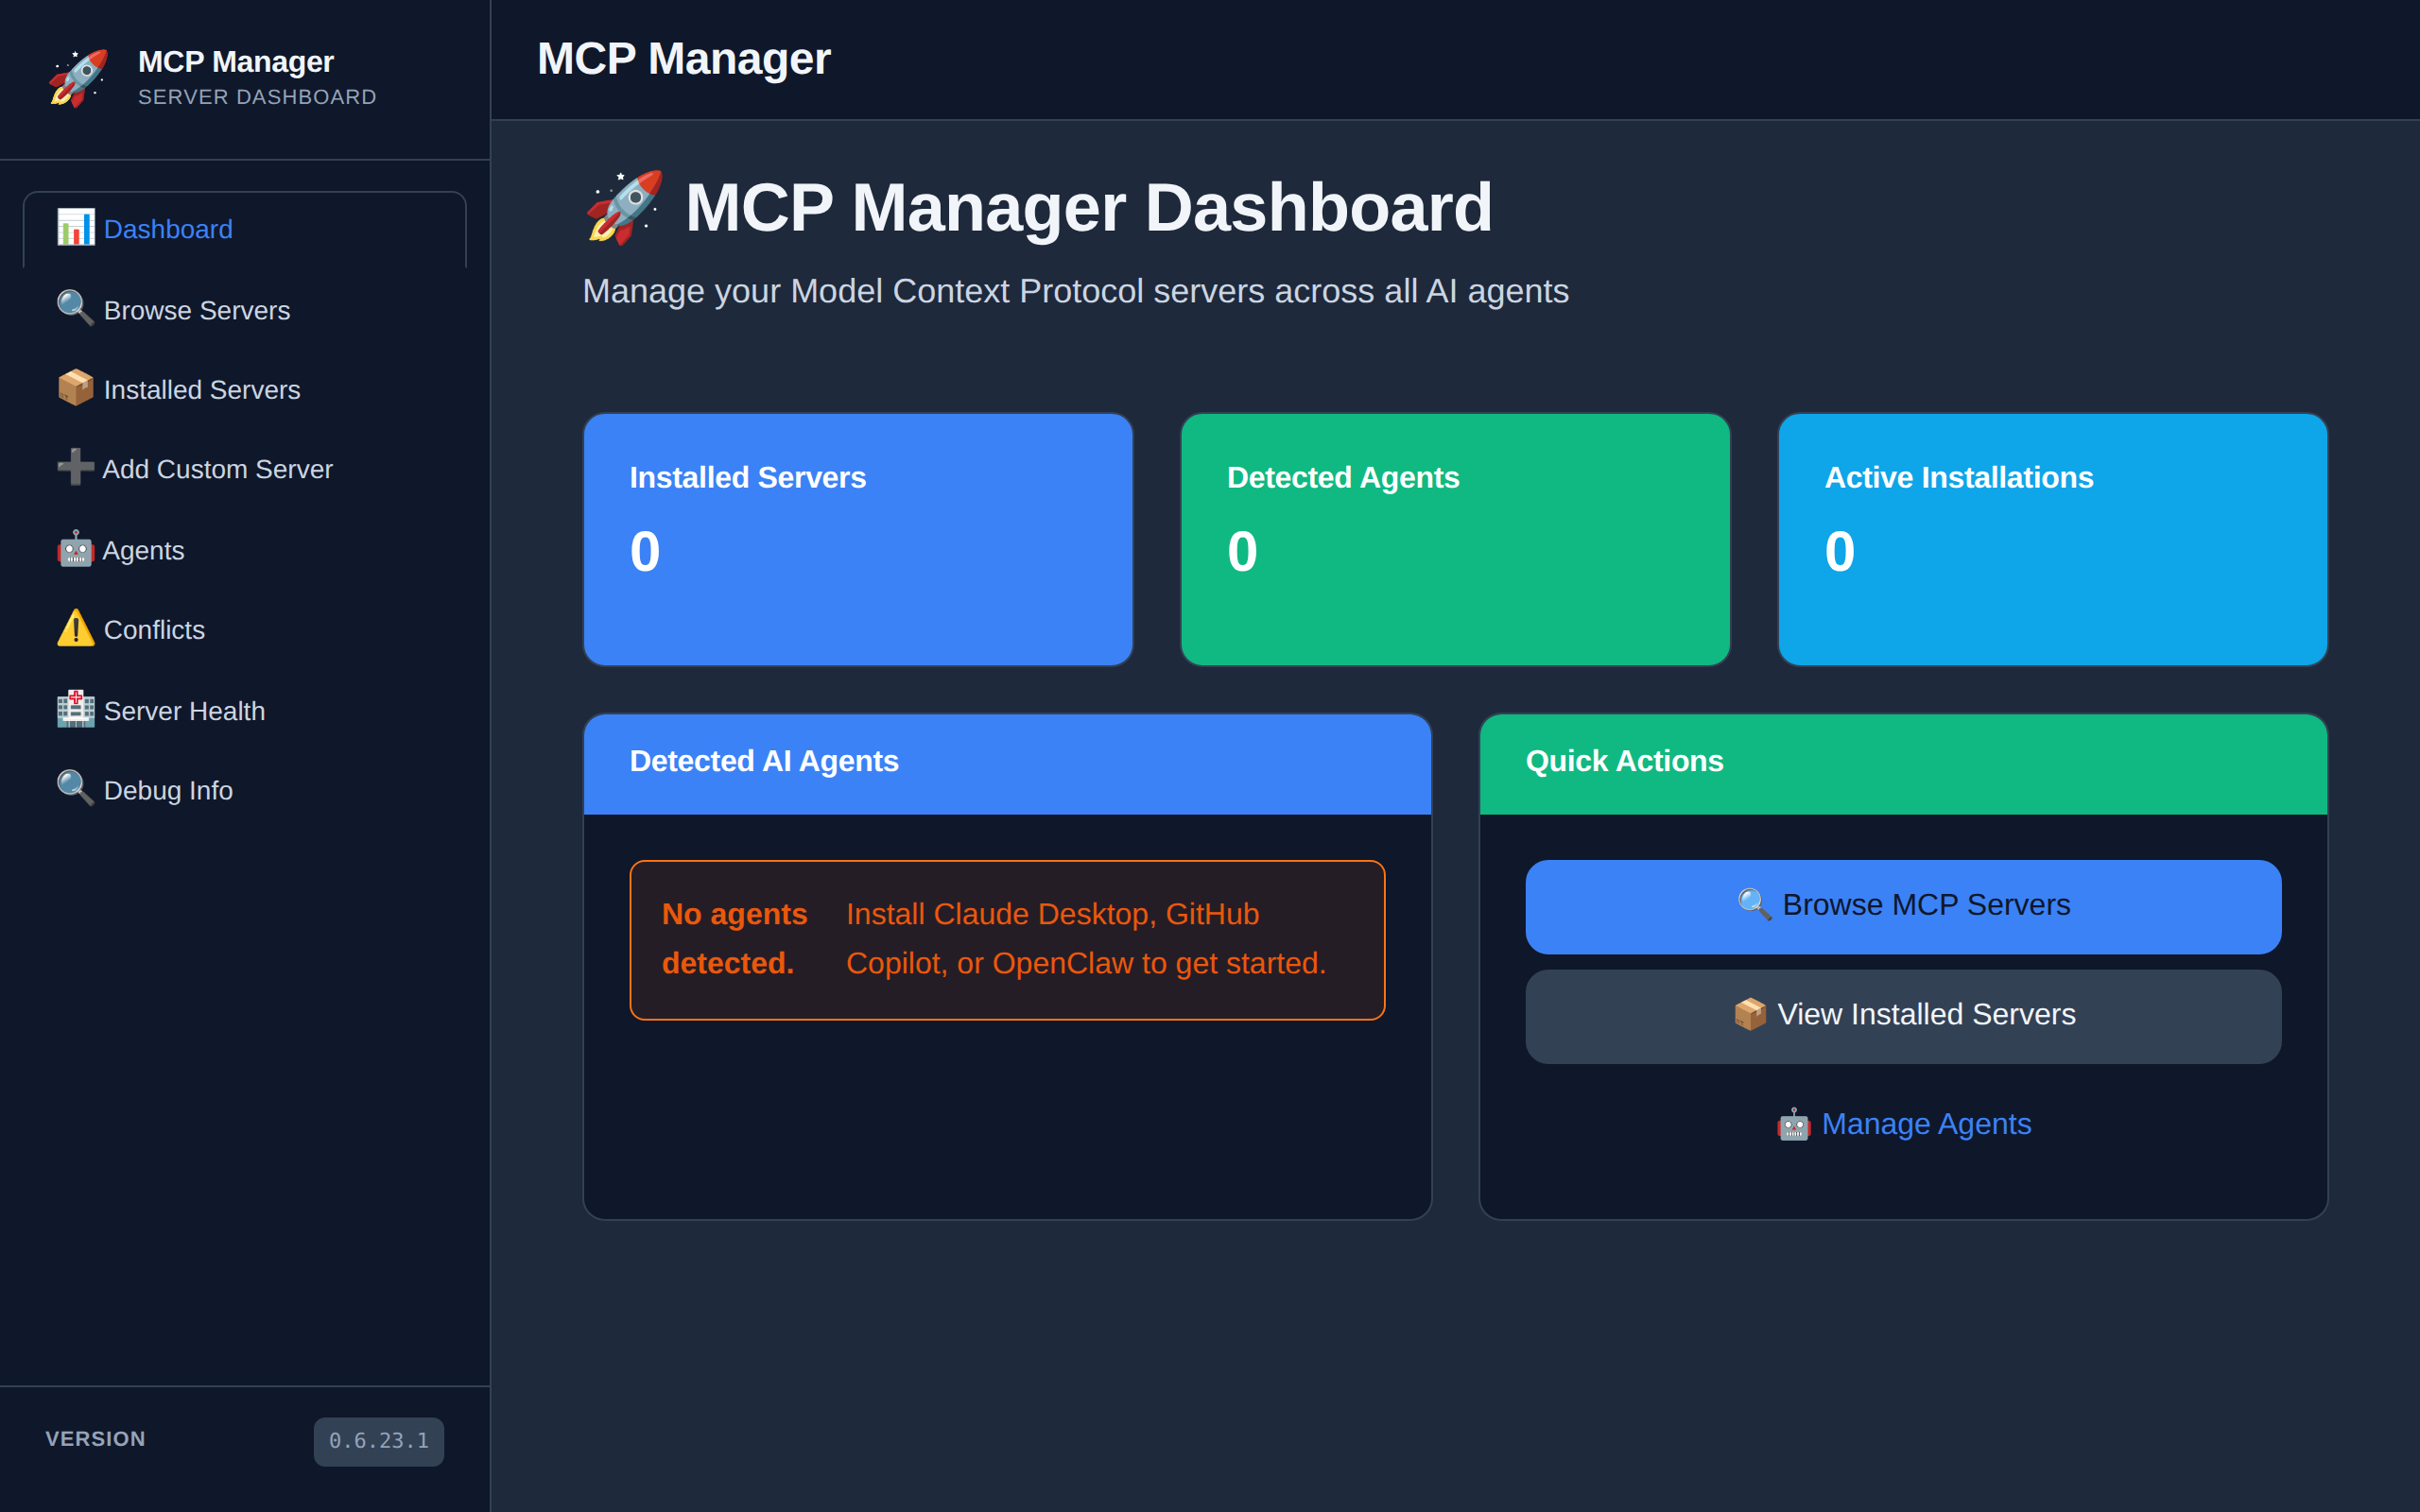Click the Quick Actions panel header
2420x1512 pixels.
click(x=1903, y=764)
